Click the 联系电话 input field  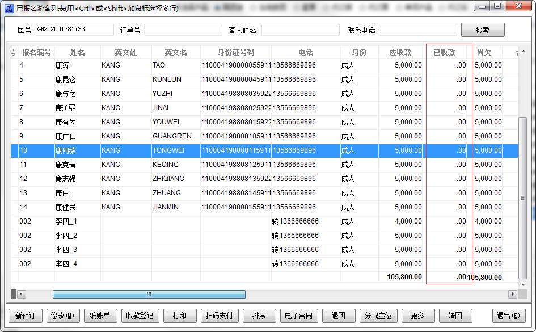[417, 30]
